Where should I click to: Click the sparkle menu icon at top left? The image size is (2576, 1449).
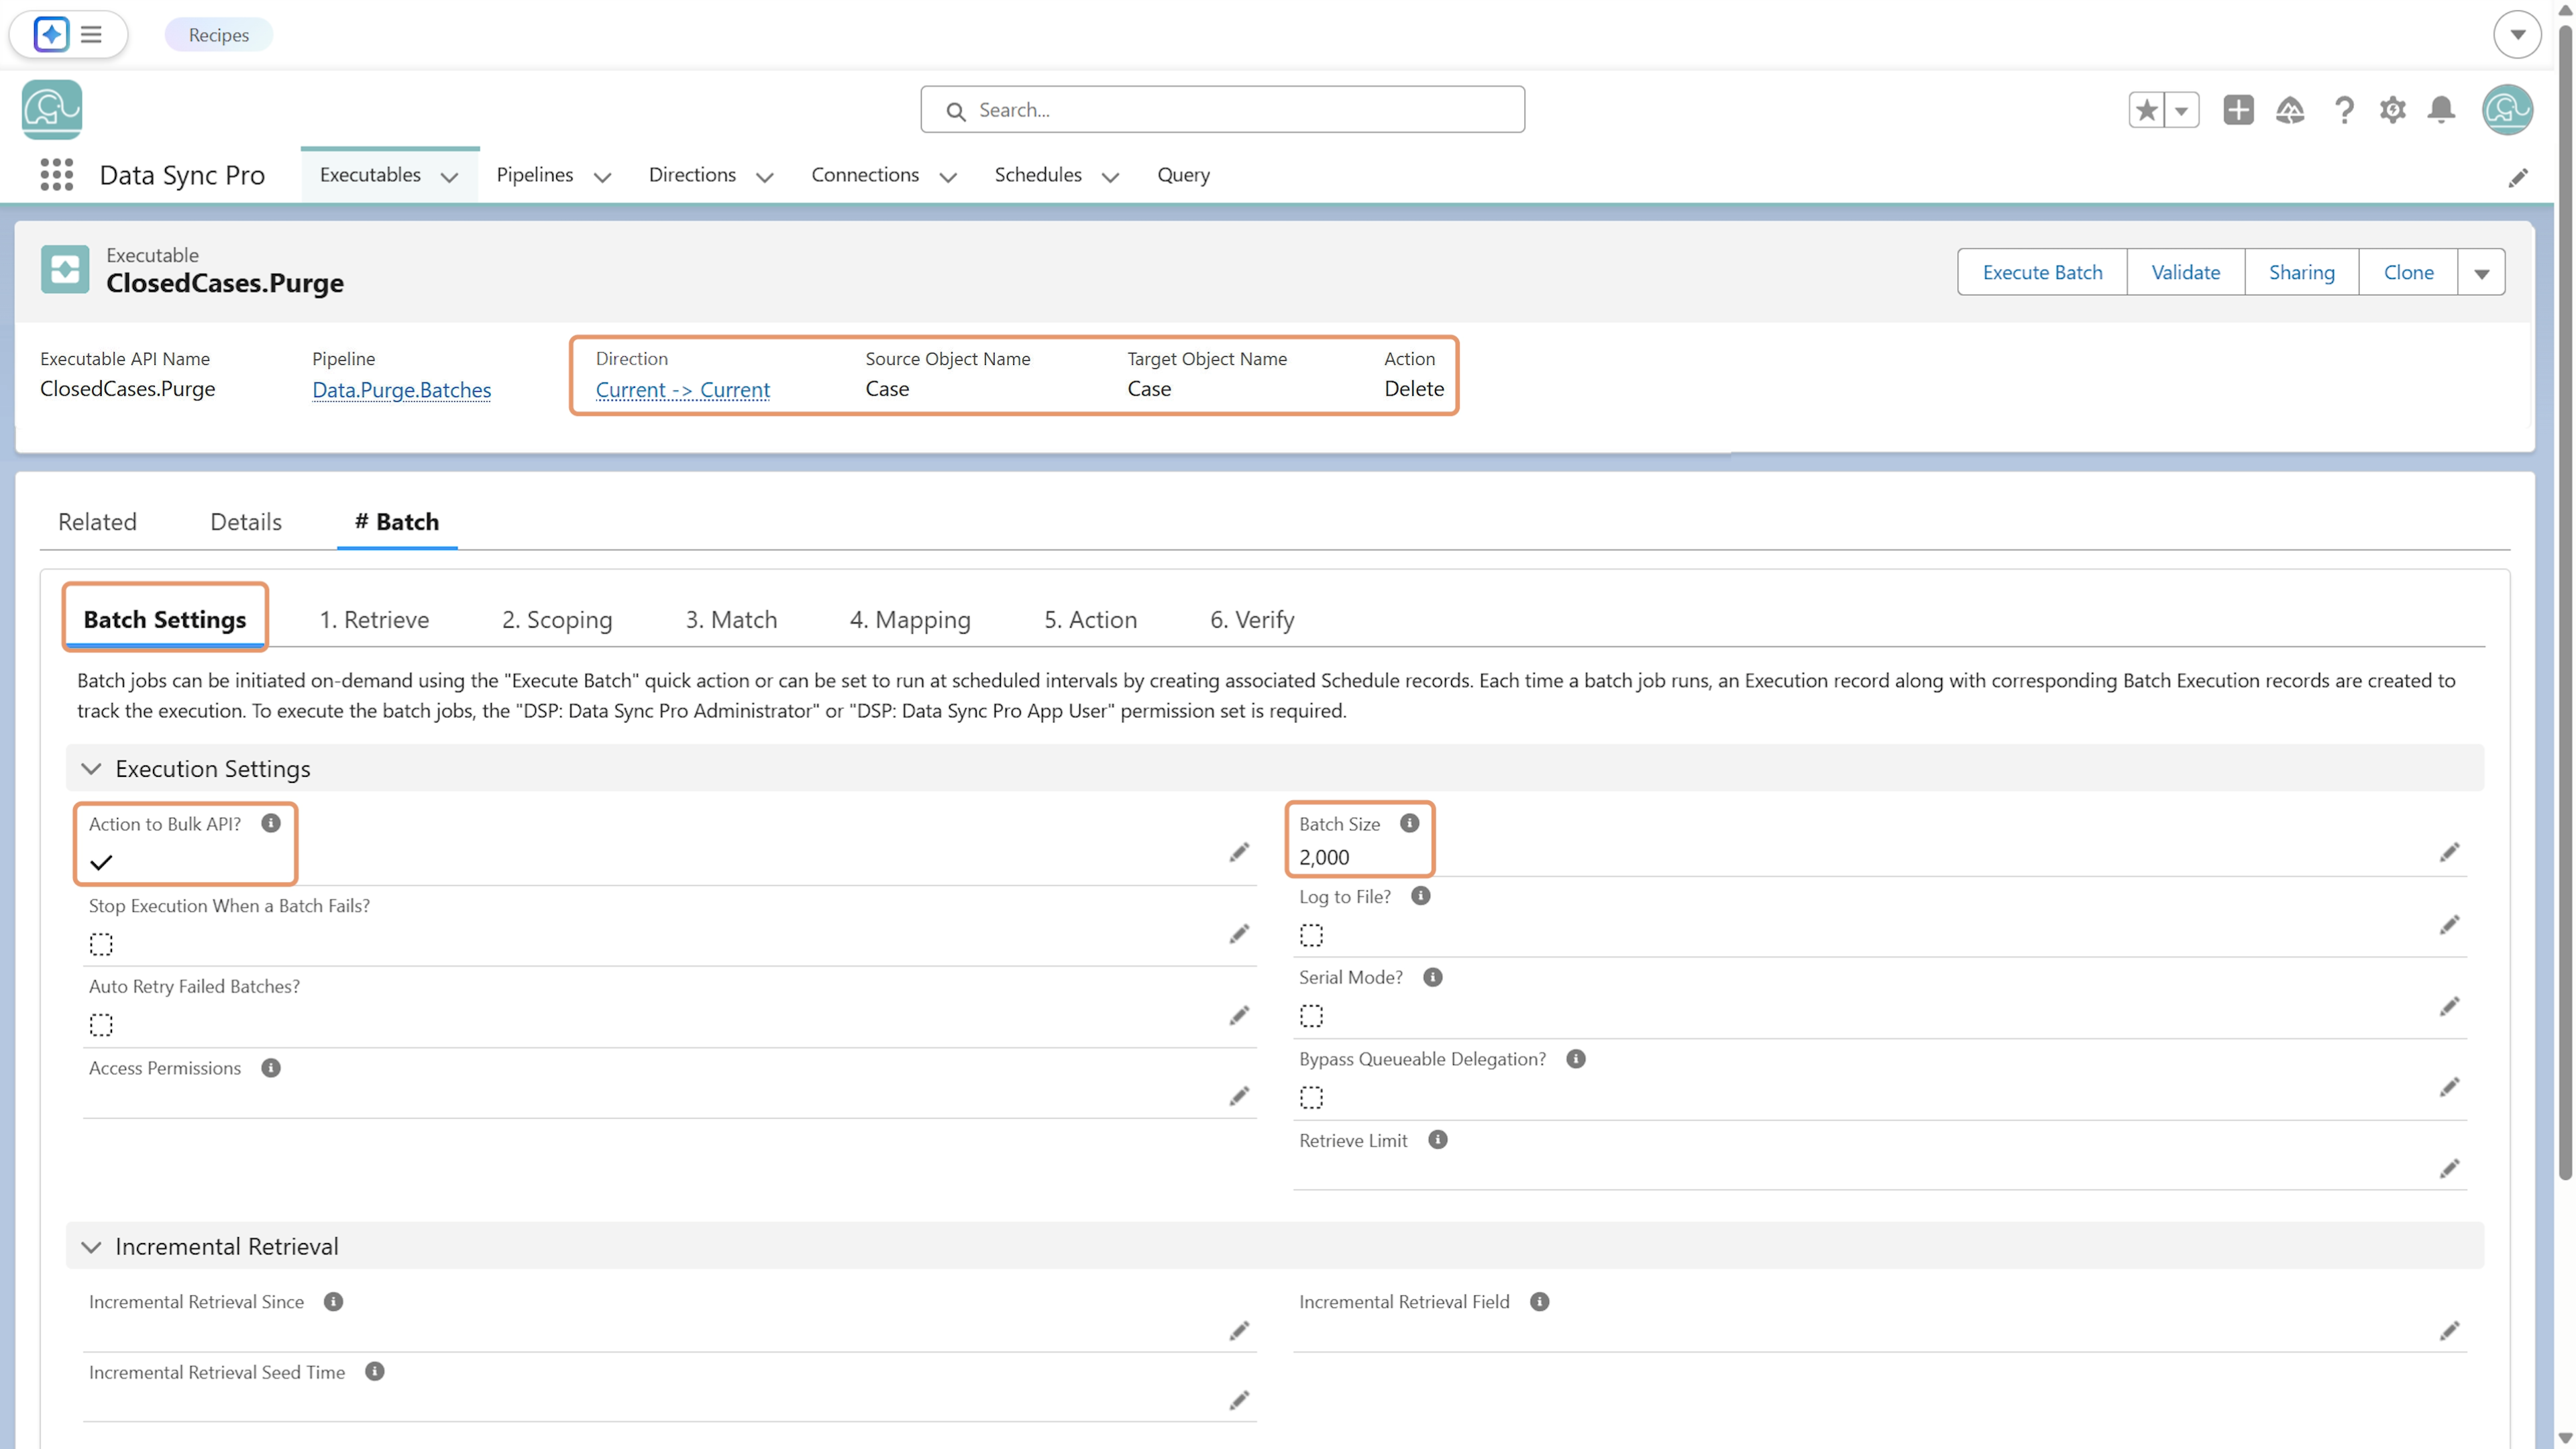(x=51, y=34)
